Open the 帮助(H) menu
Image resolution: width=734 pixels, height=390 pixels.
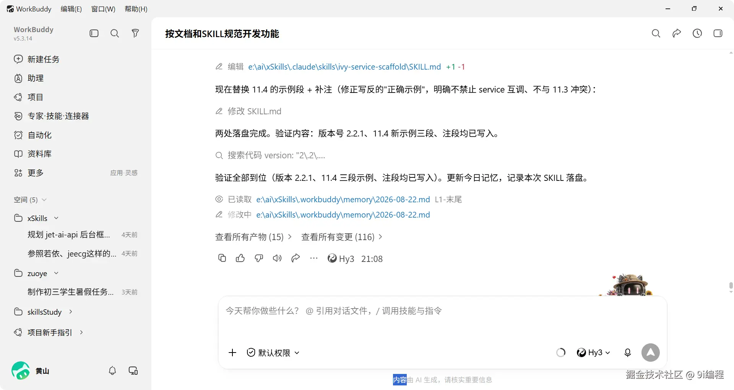pos(136,9)
